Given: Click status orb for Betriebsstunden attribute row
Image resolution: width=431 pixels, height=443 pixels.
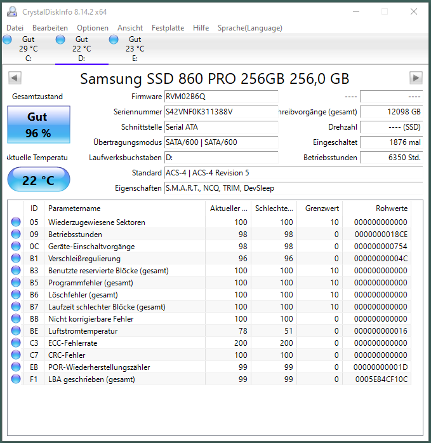Looking at the screenshot, I should click(x=16, y=235).
